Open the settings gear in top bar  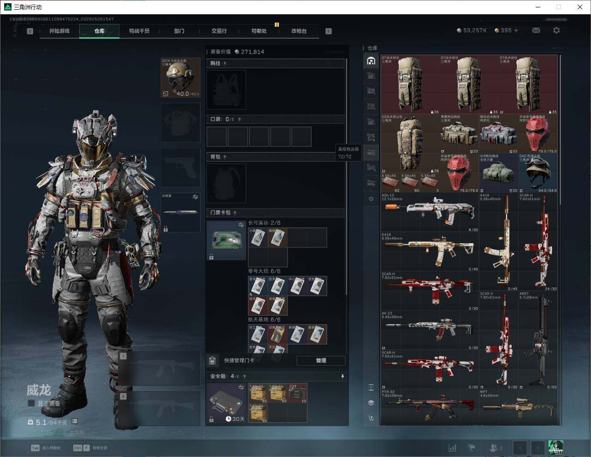click(x=556, y=30)
